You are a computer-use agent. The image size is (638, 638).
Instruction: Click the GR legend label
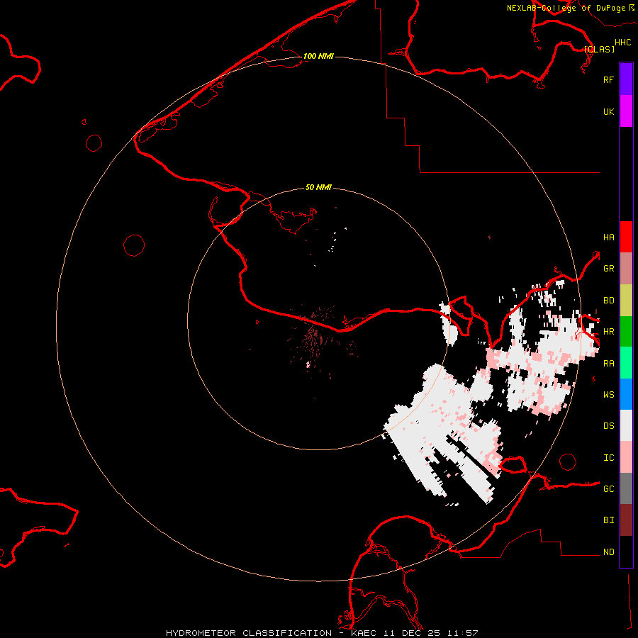coord(608,268)
